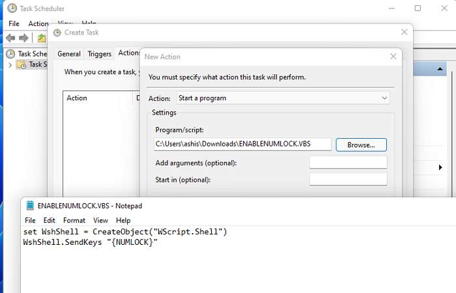Open the Format menu in Notepad
Image resolution: width=456 pixels, height=293 pixels.
point(74,221)
